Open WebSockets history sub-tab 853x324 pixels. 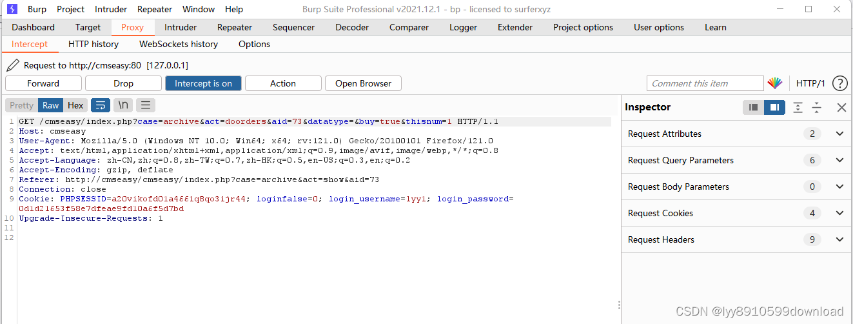pyautogui.click(x=179, y=44)
